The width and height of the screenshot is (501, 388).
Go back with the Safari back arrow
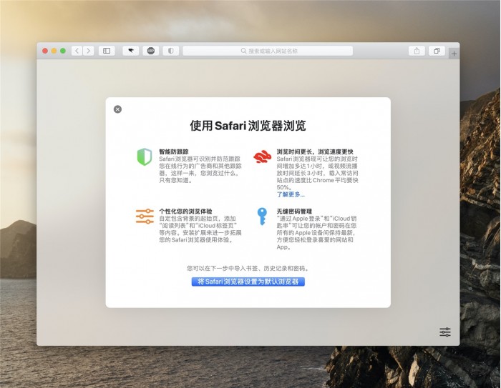77,51
